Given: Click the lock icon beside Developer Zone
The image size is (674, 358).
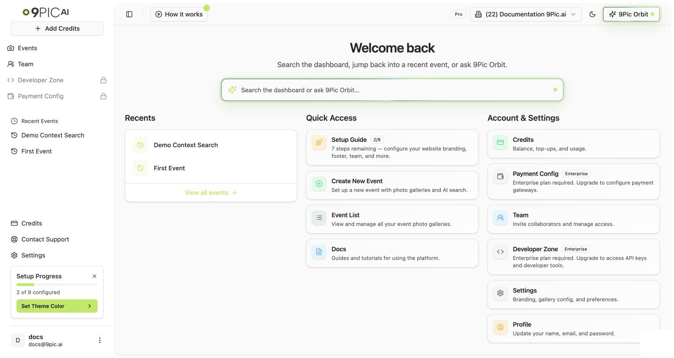Looking at the screenshot, I should [103, 80].
